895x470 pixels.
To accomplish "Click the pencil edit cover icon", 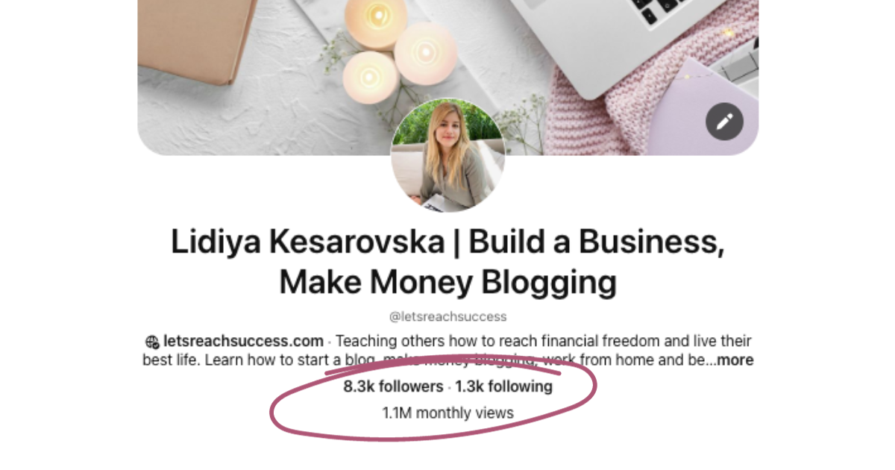I will coord(724,122).
